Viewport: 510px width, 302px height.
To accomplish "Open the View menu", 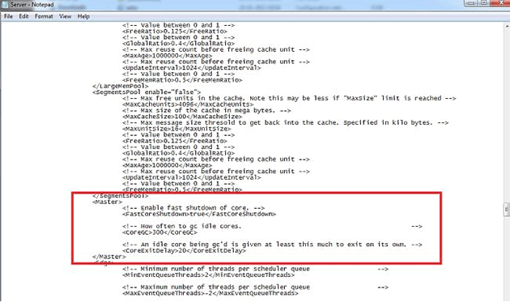I will 65,16.
